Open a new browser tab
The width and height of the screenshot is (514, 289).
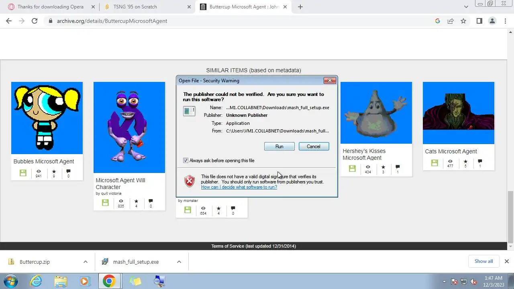[300, 7]
